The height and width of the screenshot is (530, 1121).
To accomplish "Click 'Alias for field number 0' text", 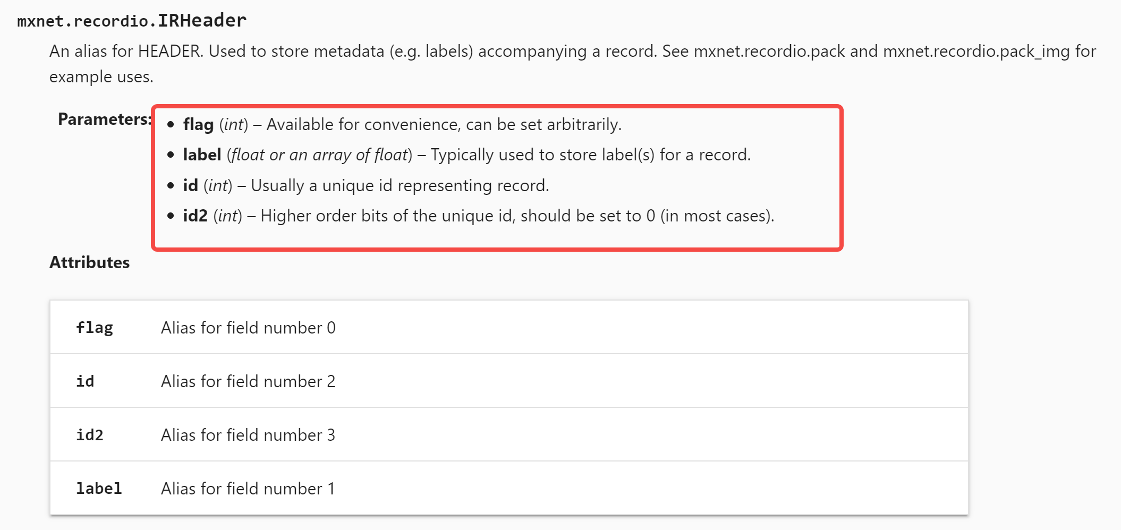I will point(248,328).
